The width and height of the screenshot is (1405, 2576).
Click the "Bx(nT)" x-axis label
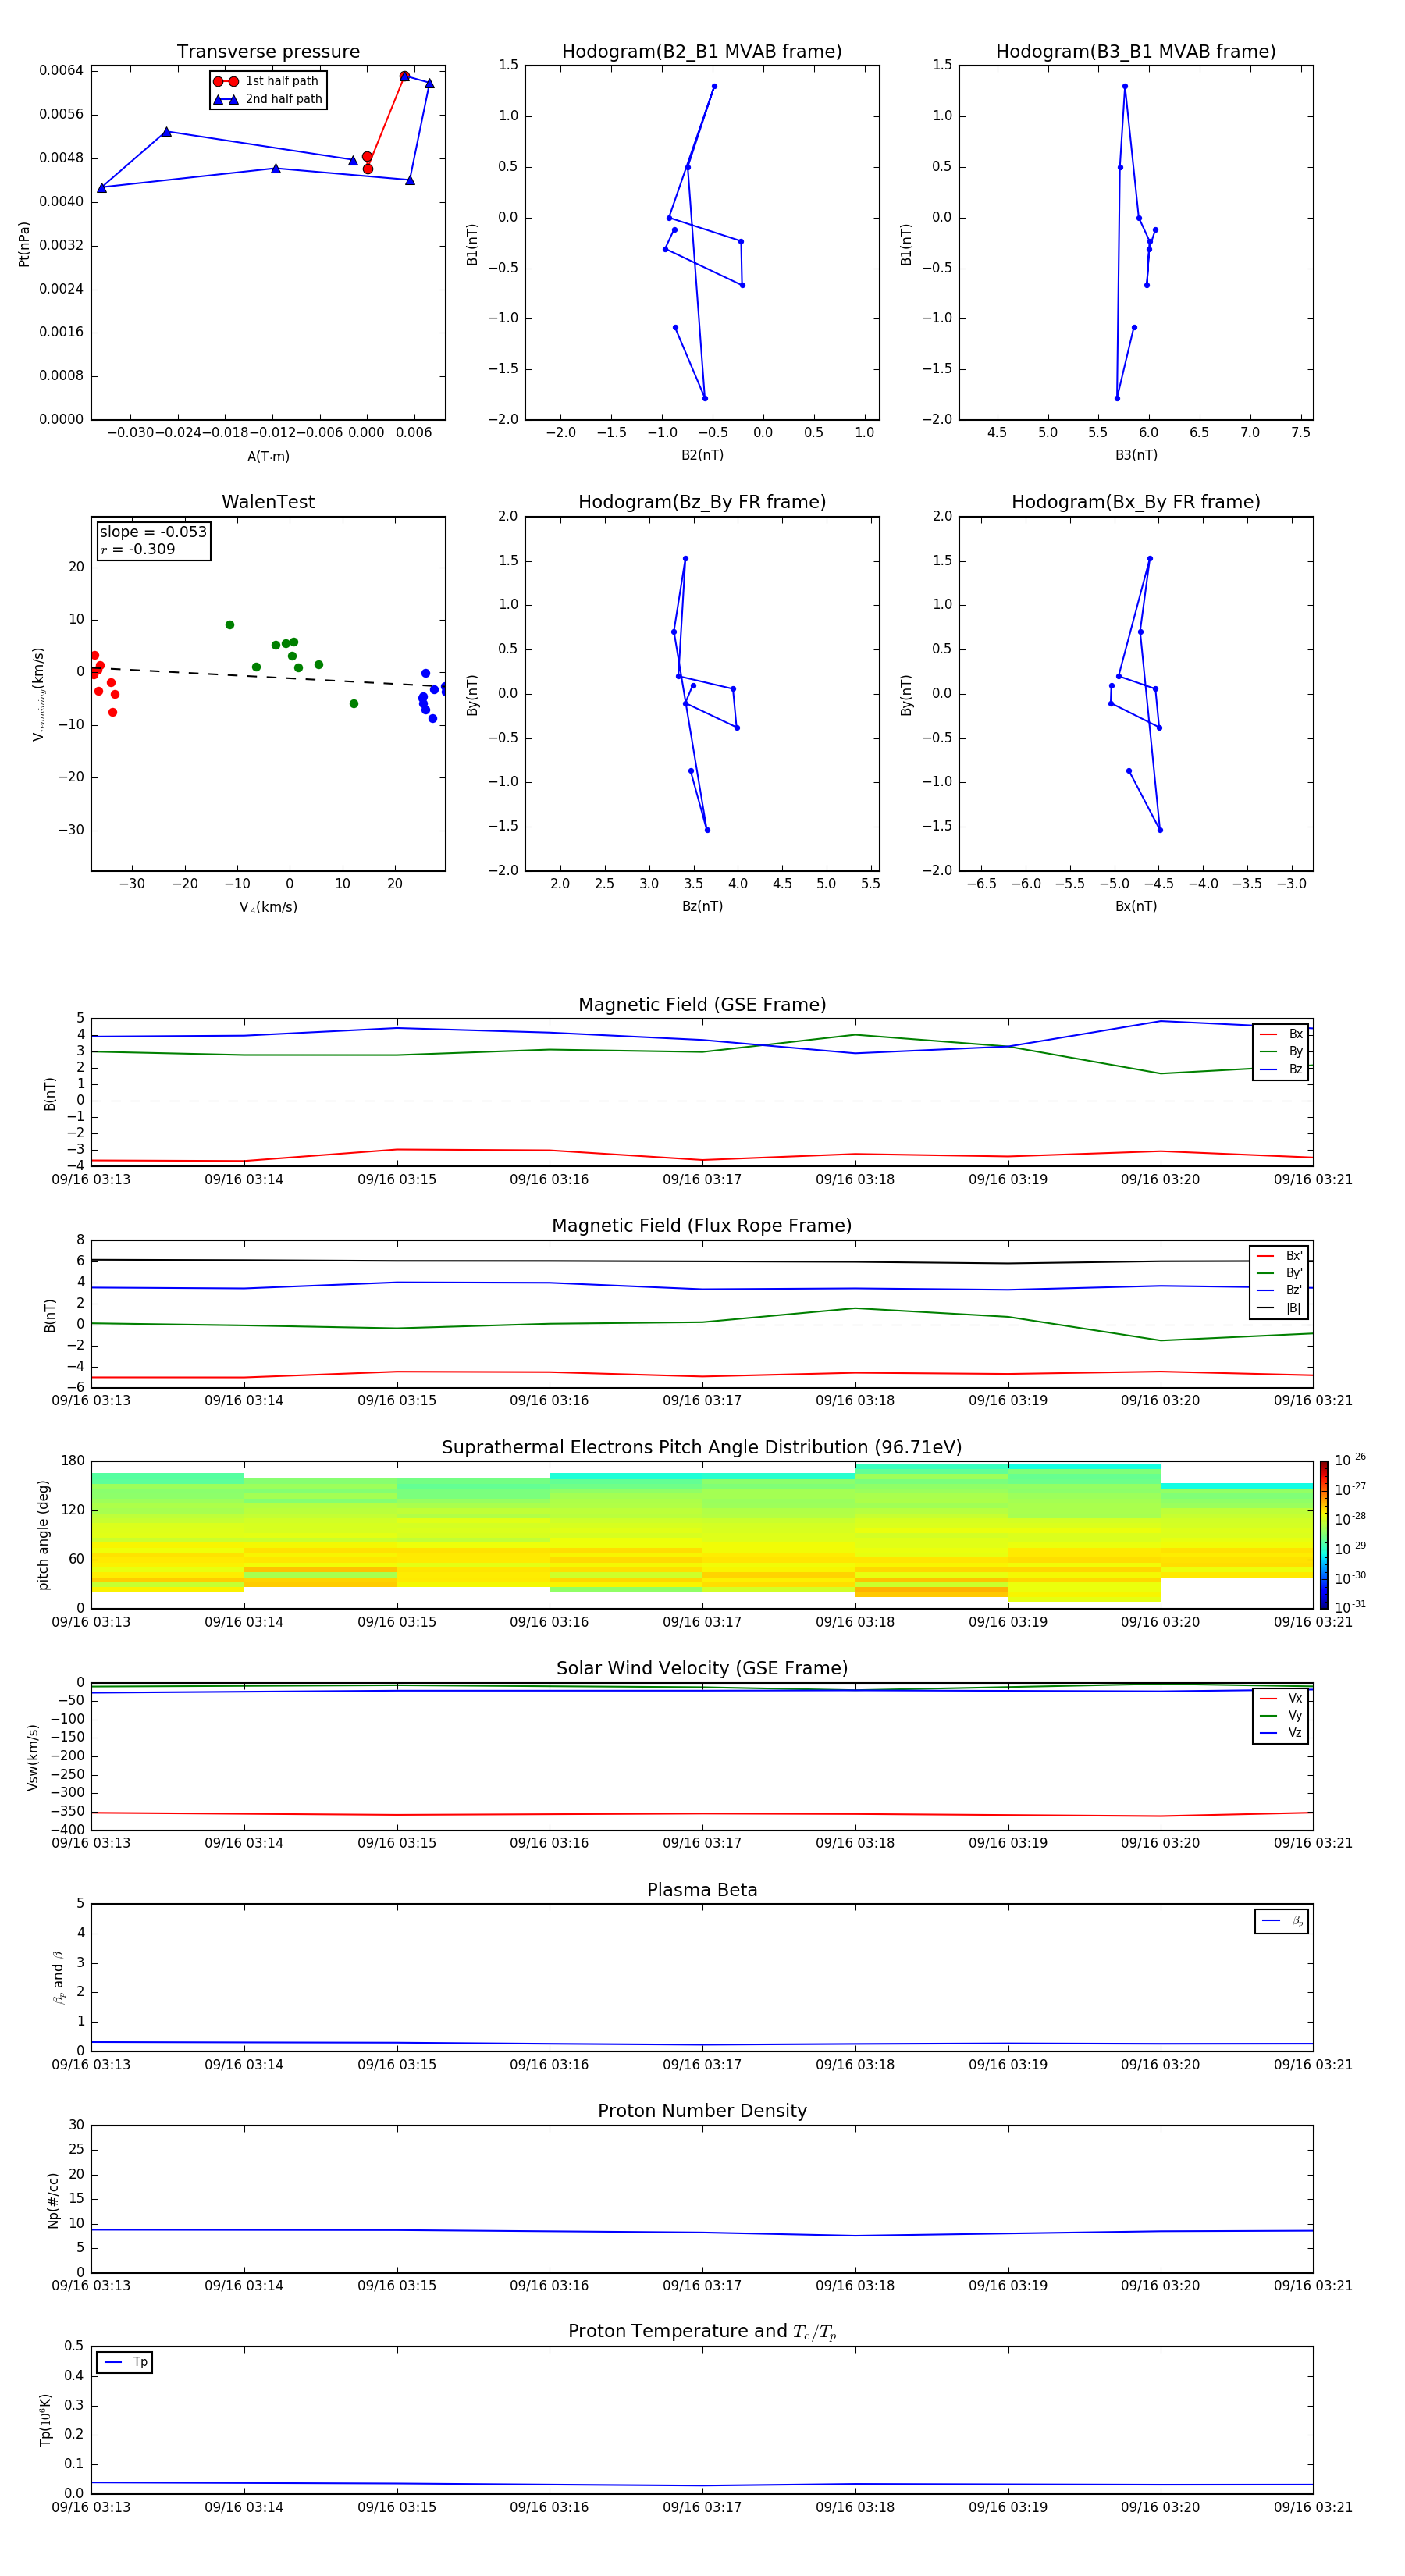[x=1136, y=906]
